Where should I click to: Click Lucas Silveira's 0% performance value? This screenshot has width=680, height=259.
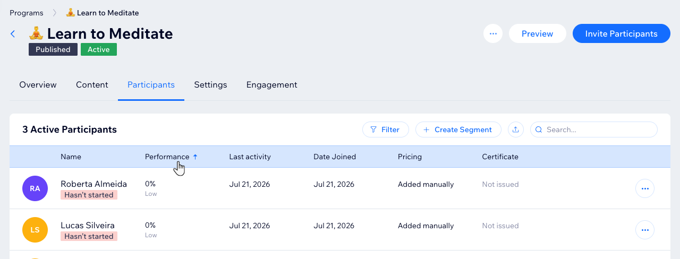click(x=150, y=226)
